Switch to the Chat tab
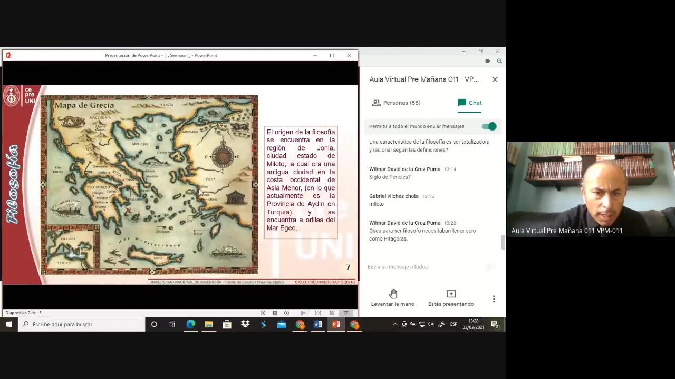The width and height of the screenshot is (675, 379). coord(469,103)
